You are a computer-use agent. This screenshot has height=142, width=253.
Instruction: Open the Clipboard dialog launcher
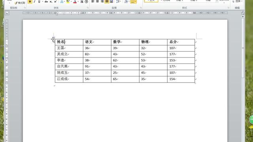(x=25, y=8)
